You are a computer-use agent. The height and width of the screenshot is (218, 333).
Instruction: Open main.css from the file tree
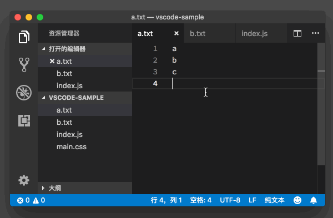72,146
